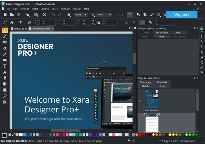Pin the Page & Layer gallery panel

[194, 78]
